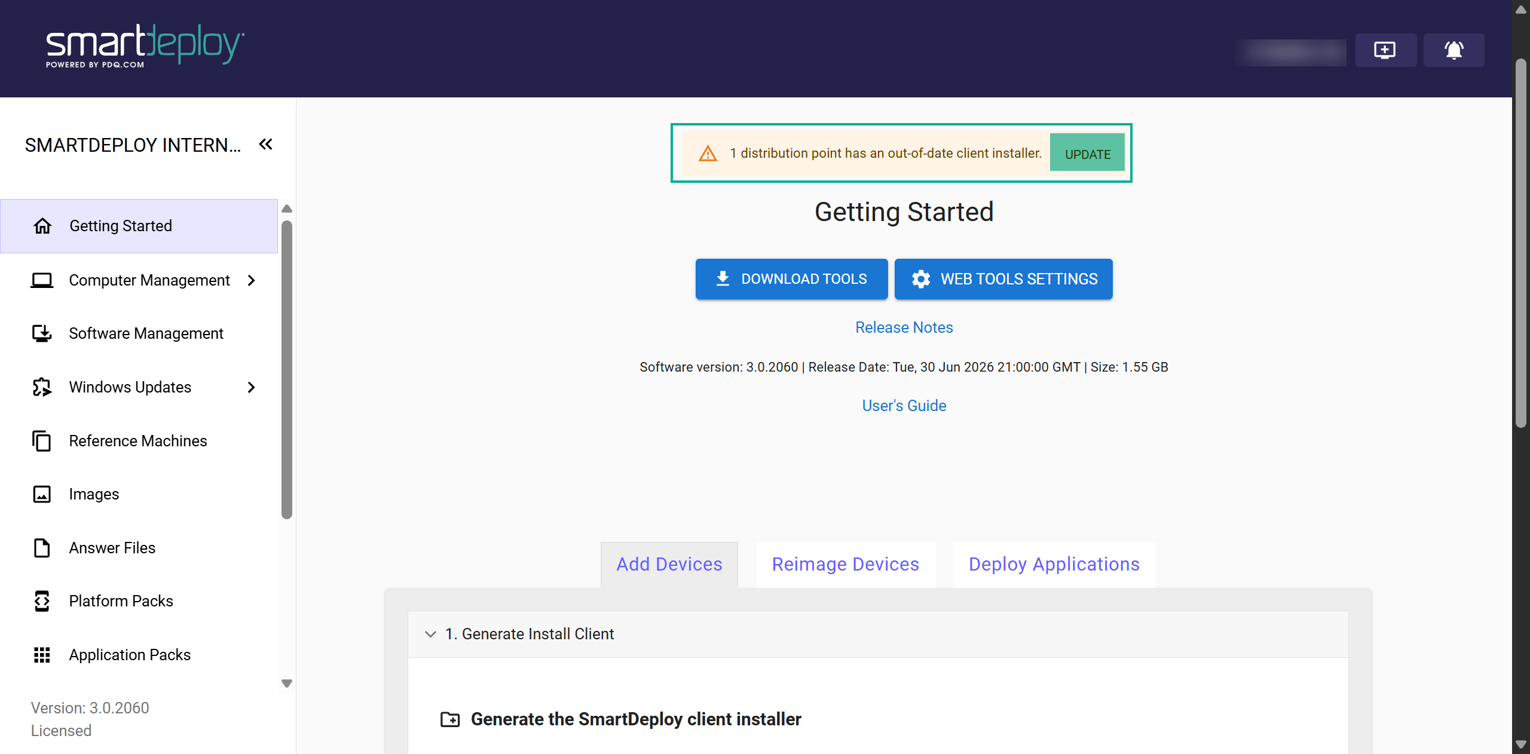Image resolution: width=1530 pixels, height=754 pixels.
Task: Click the SmartDeploy logo
Action: click(x=145, y=46)
